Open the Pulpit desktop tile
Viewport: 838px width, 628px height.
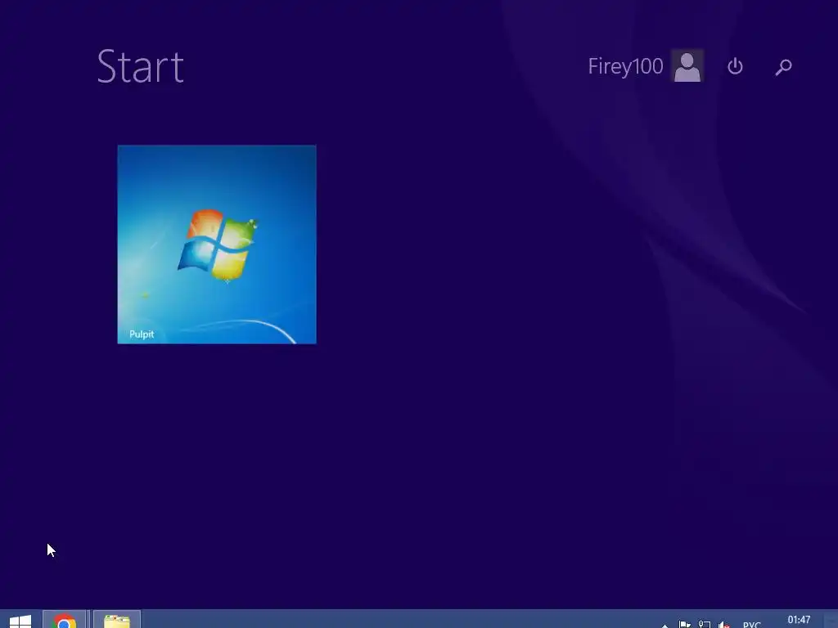[216, 244]
